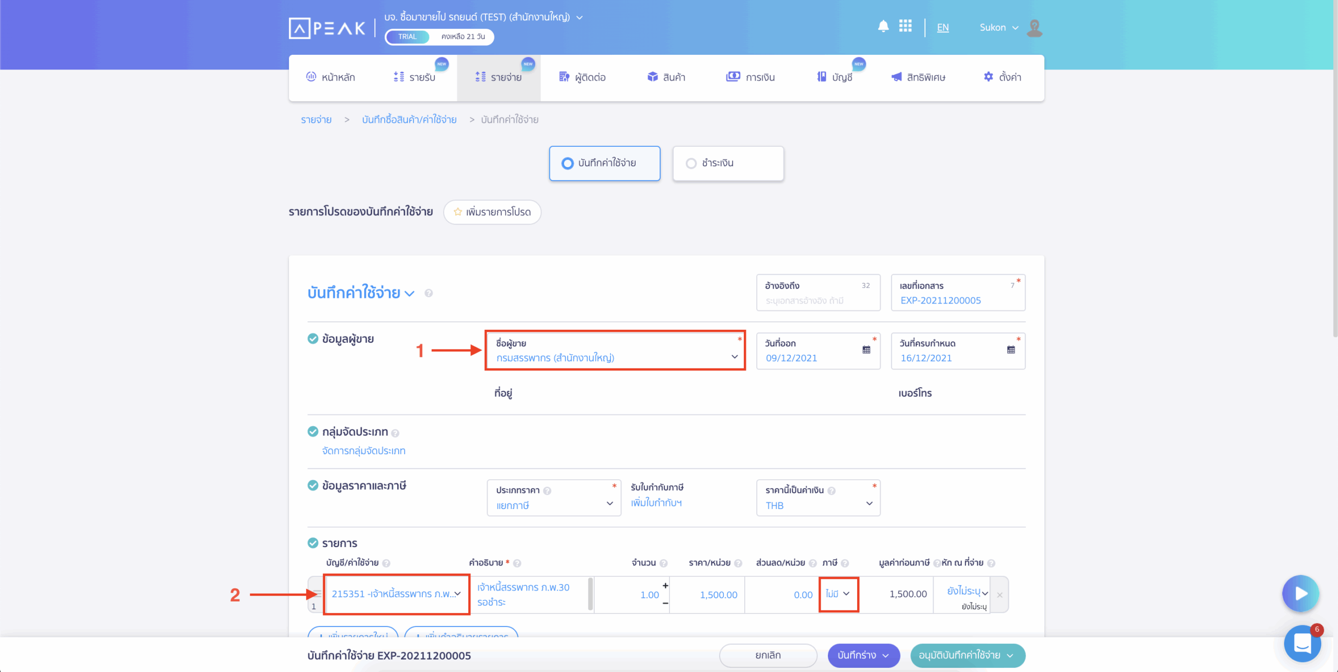This screenshot has width=1338, height=672.
Task: Open the products tab
Action: point(666,77)
